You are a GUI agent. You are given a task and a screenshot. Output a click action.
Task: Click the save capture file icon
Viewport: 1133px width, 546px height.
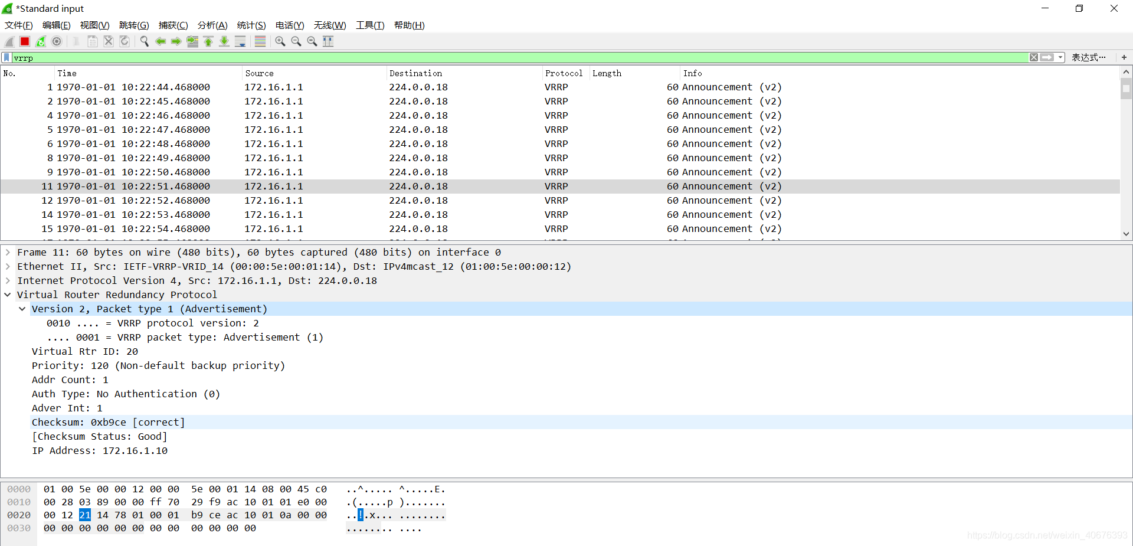(93, 41)
